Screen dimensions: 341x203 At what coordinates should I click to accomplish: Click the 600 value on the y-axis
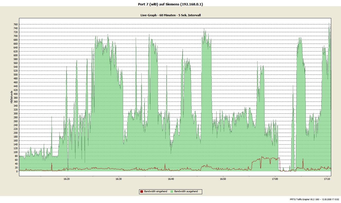[15, 55]
